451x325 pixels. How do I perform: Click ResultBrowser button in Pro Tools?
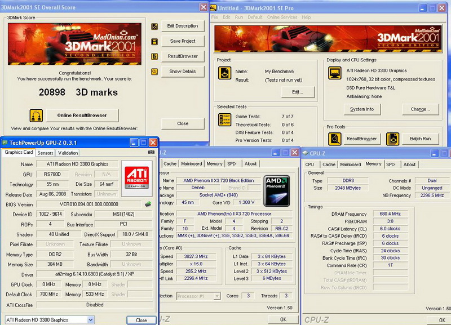pyautogui.click(x=361, y=139)
